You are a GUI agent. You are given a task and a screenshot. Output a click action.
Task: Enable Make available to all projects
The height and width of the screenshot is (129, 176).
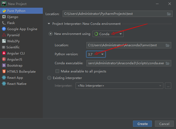[57, 71]
